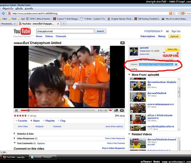Collapse More From: apiwatttt section
The image size is (191, 163).
[130, 75]
